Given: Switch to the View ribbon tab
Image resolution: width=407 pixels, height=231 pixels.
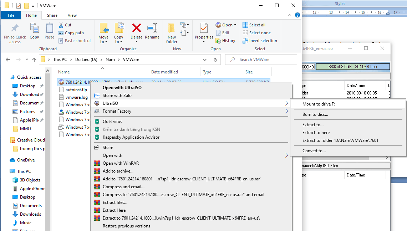Looking at the screenshot, I should 72,15.
